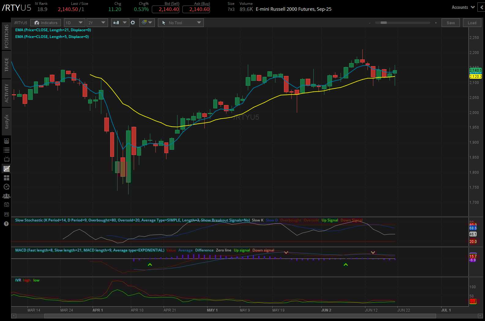Open the TV video feed icon
This screenshot has width=485, height=321.
[x=6, y=159]
